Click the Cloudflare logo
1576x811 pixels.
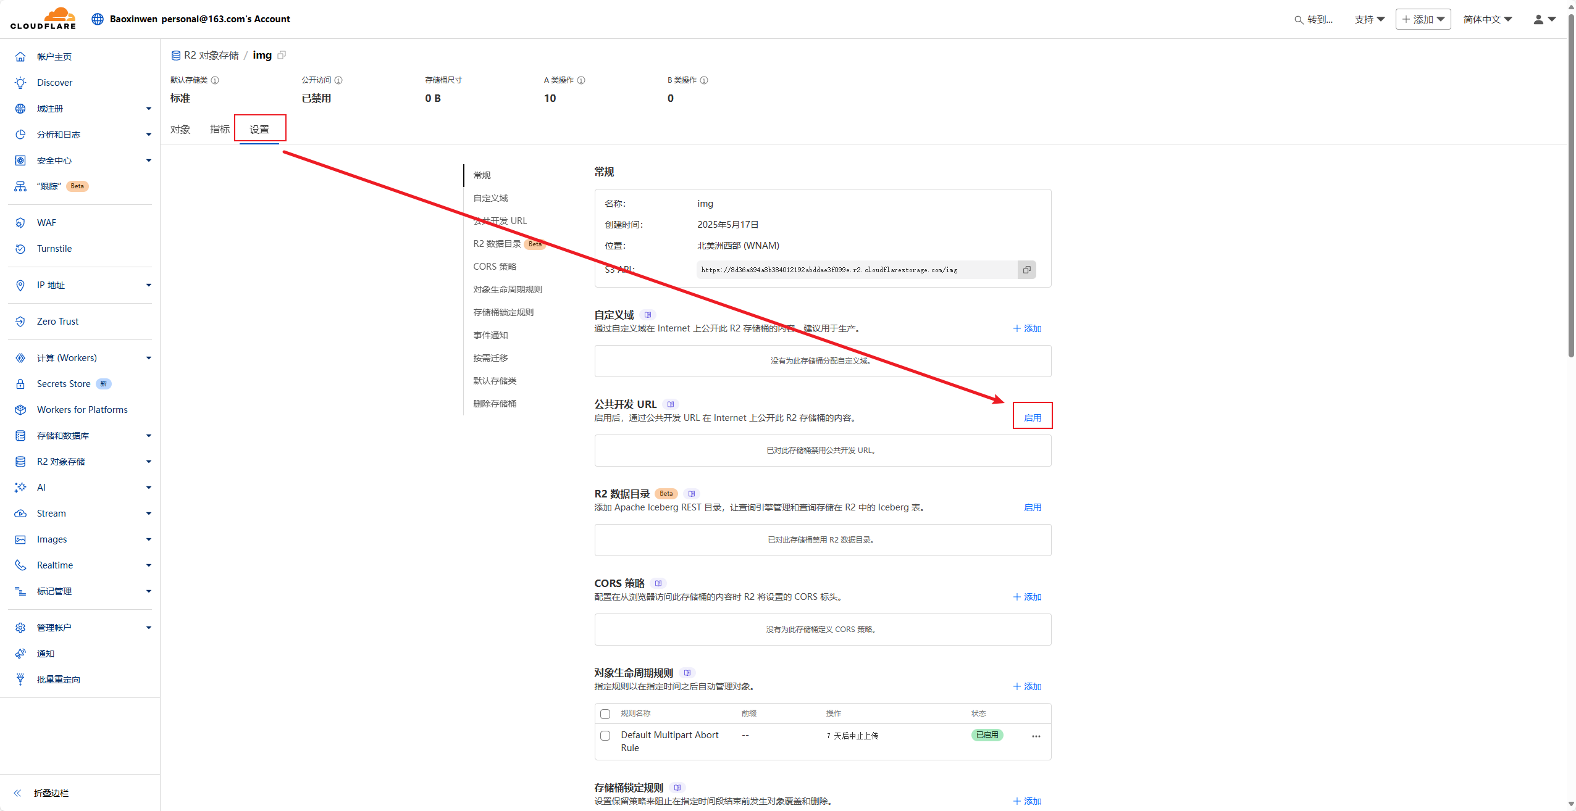point(43,19)
